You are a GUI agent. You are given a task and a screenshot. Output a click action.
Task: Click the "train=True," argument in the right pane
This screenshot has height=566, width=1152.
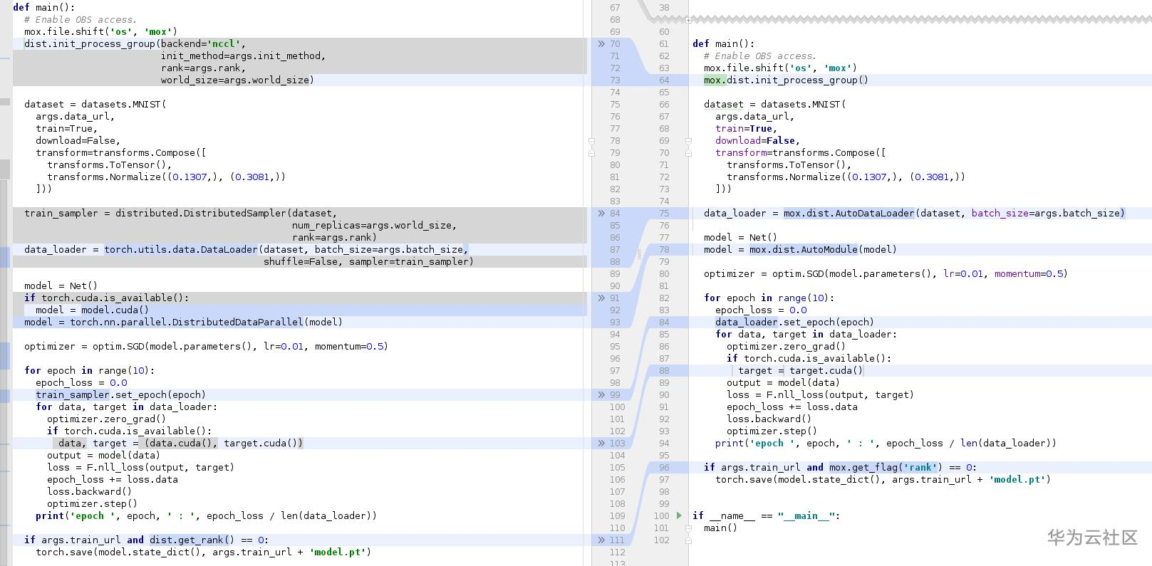click(746, 129)
